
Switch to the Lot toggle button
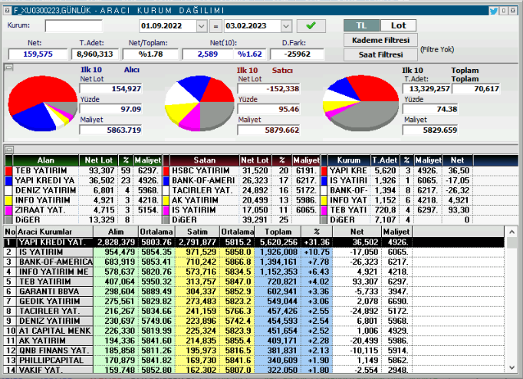pos(398,25)
